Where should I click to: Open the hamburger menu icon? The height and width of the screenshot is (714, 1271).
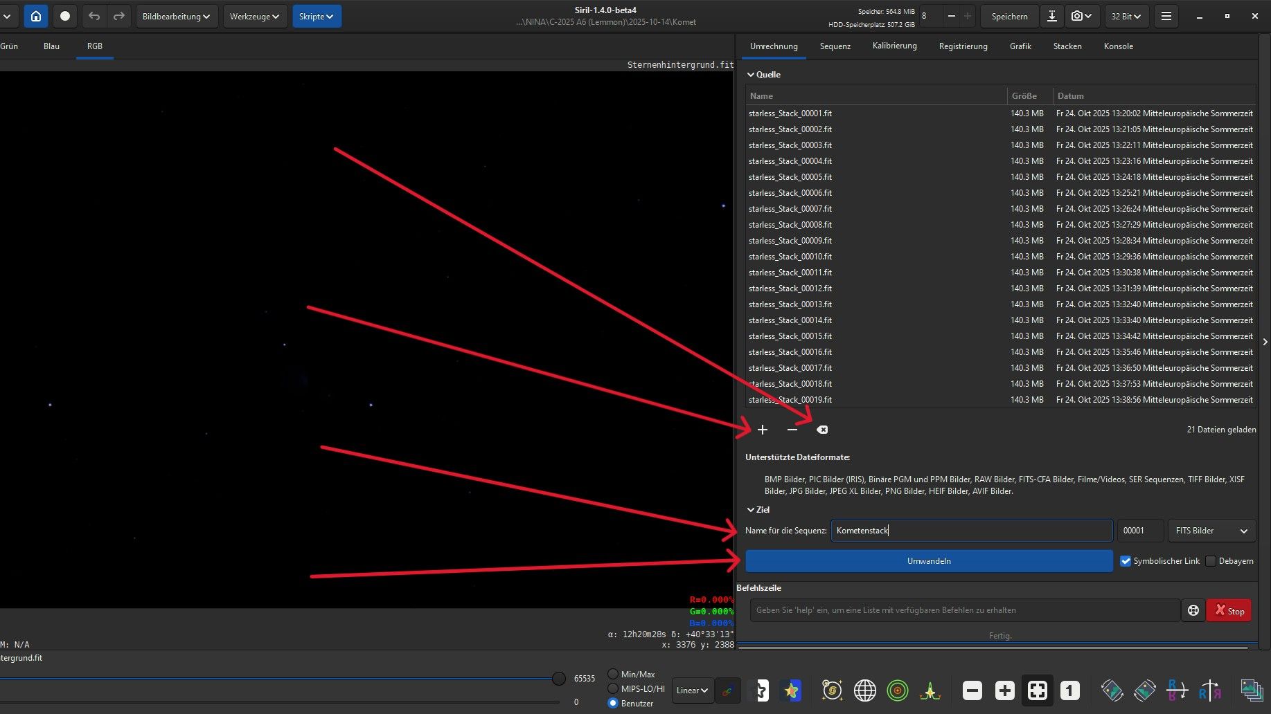[x=1166, y=16]
